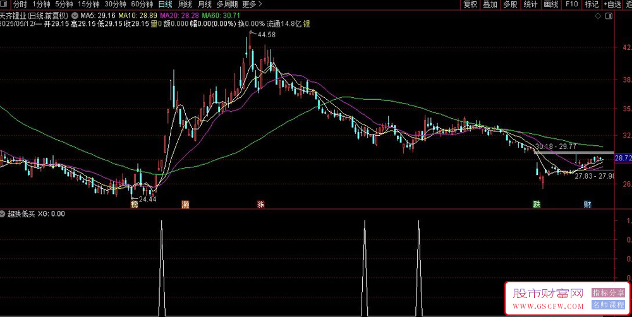Toggle the right side panel icon
Screen dimensions: 632x317
pyautogui.click(x=609, y=16)
